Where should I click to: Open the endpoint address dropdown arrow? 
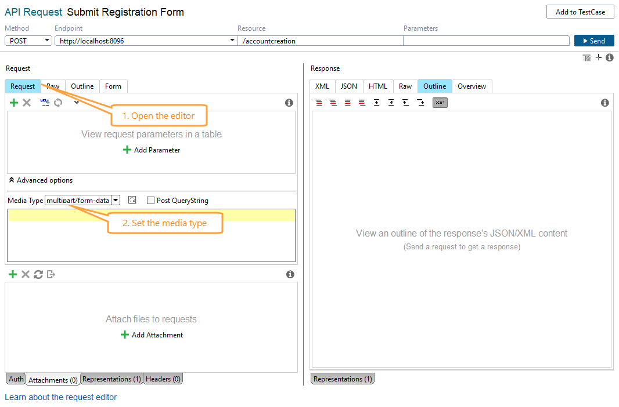(232, 41)
